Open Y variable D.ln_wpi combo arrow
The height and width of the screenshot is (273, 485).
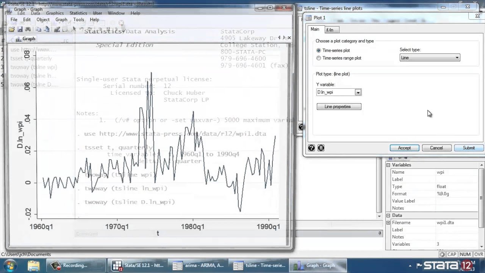pyautogui.click(x=358, y=92)
